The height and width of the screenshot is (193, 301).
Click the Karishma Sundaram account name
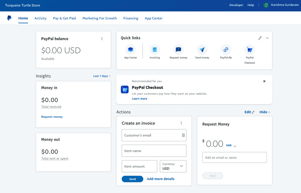(x=285, y=5)
